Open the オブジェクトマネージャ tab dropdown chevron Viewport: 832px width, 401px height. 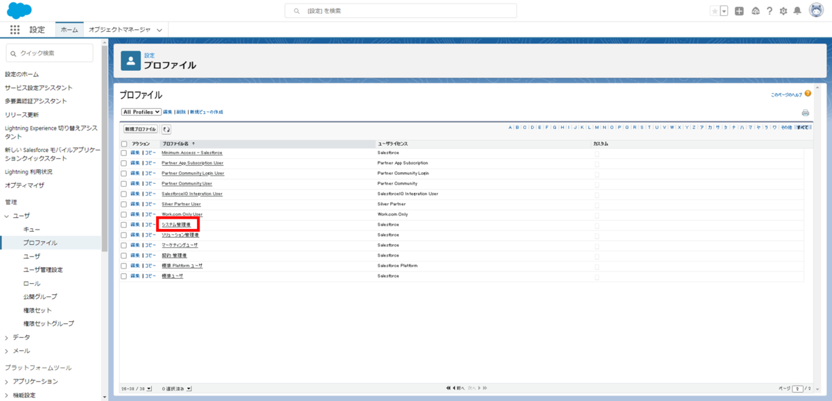[x=159, y=30]
